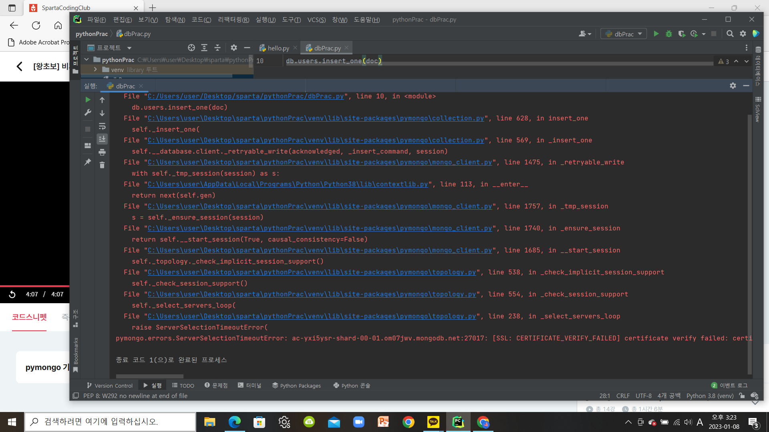
Task: Expand the venv folder
Action: coord(95,70)
